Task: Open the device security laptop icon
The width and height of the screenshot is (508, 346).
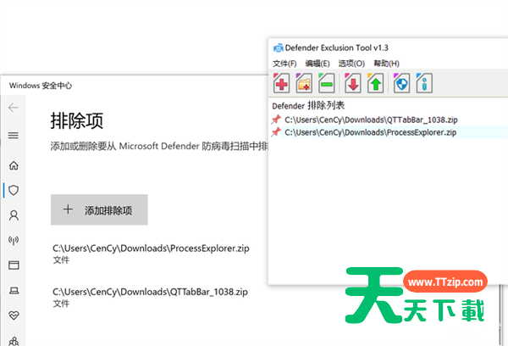Action: 14,290
